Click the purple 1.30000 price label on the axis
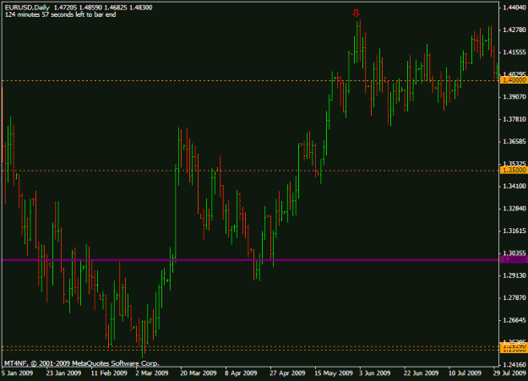 coord(514,259)
